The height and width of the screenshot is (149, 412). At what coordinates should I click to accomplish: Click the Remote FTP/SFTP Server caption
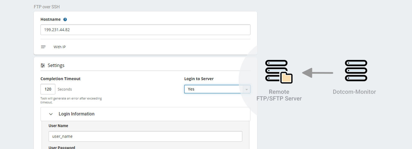(x=279, y=95)
